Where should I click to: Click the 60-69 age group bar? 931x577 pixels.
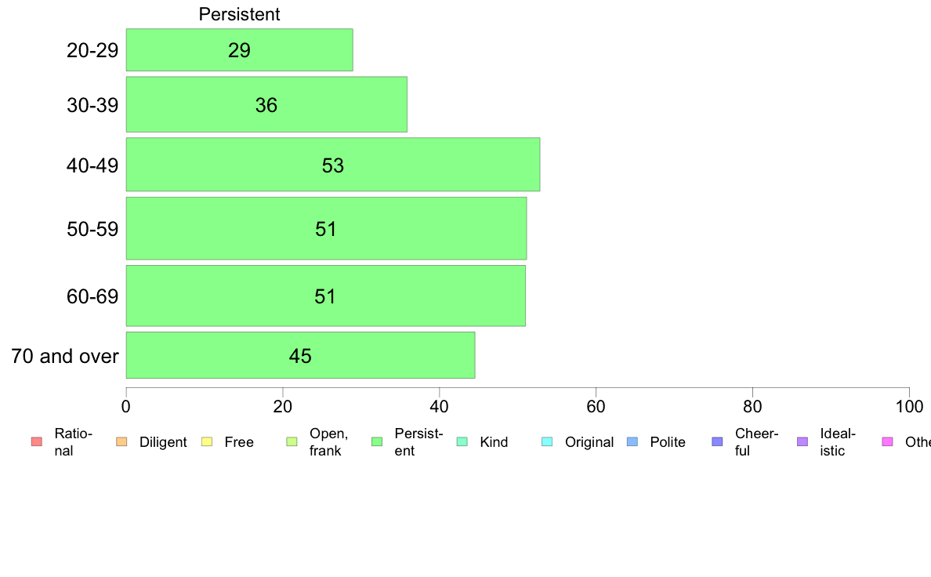click(x=326, y=296)
